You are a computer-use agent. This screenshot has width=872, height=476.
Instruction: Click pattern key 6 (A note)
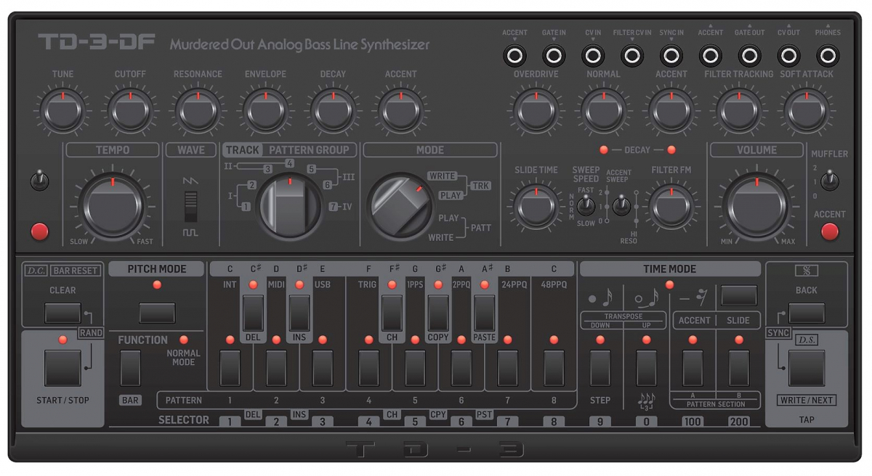(461, 368)
